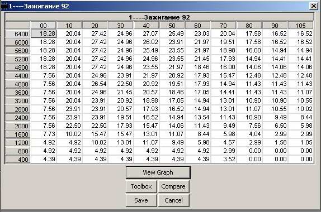Click the 5.98 cell in row 2000
Image resolution: width=321 pixels, height=212 pixels.
(x=300, y=126)
